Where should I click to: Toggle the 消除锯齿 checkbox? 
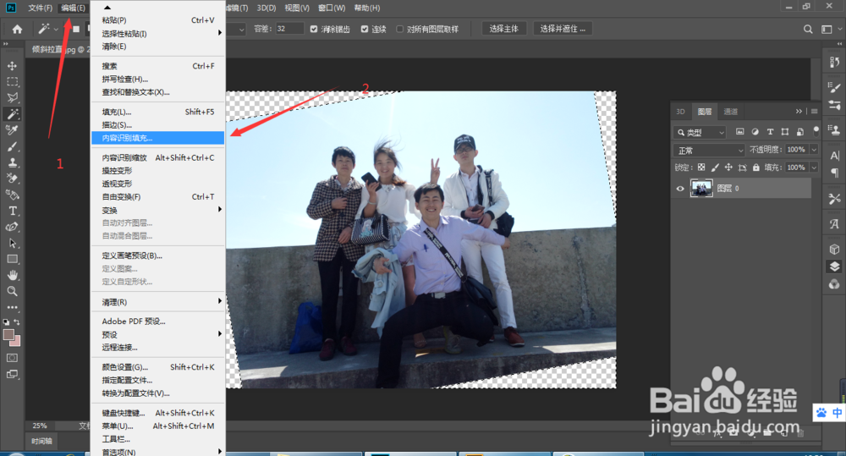click(314, 29)
